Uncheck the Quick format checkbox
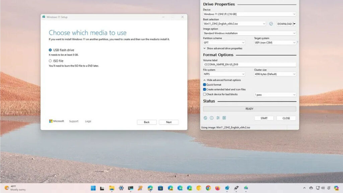 click(205, 85)
